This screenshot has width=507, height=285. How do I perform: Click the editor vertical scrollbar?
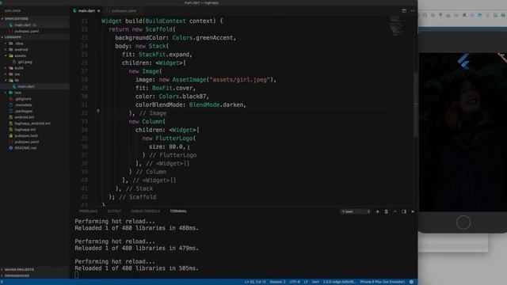click(415, 105)
